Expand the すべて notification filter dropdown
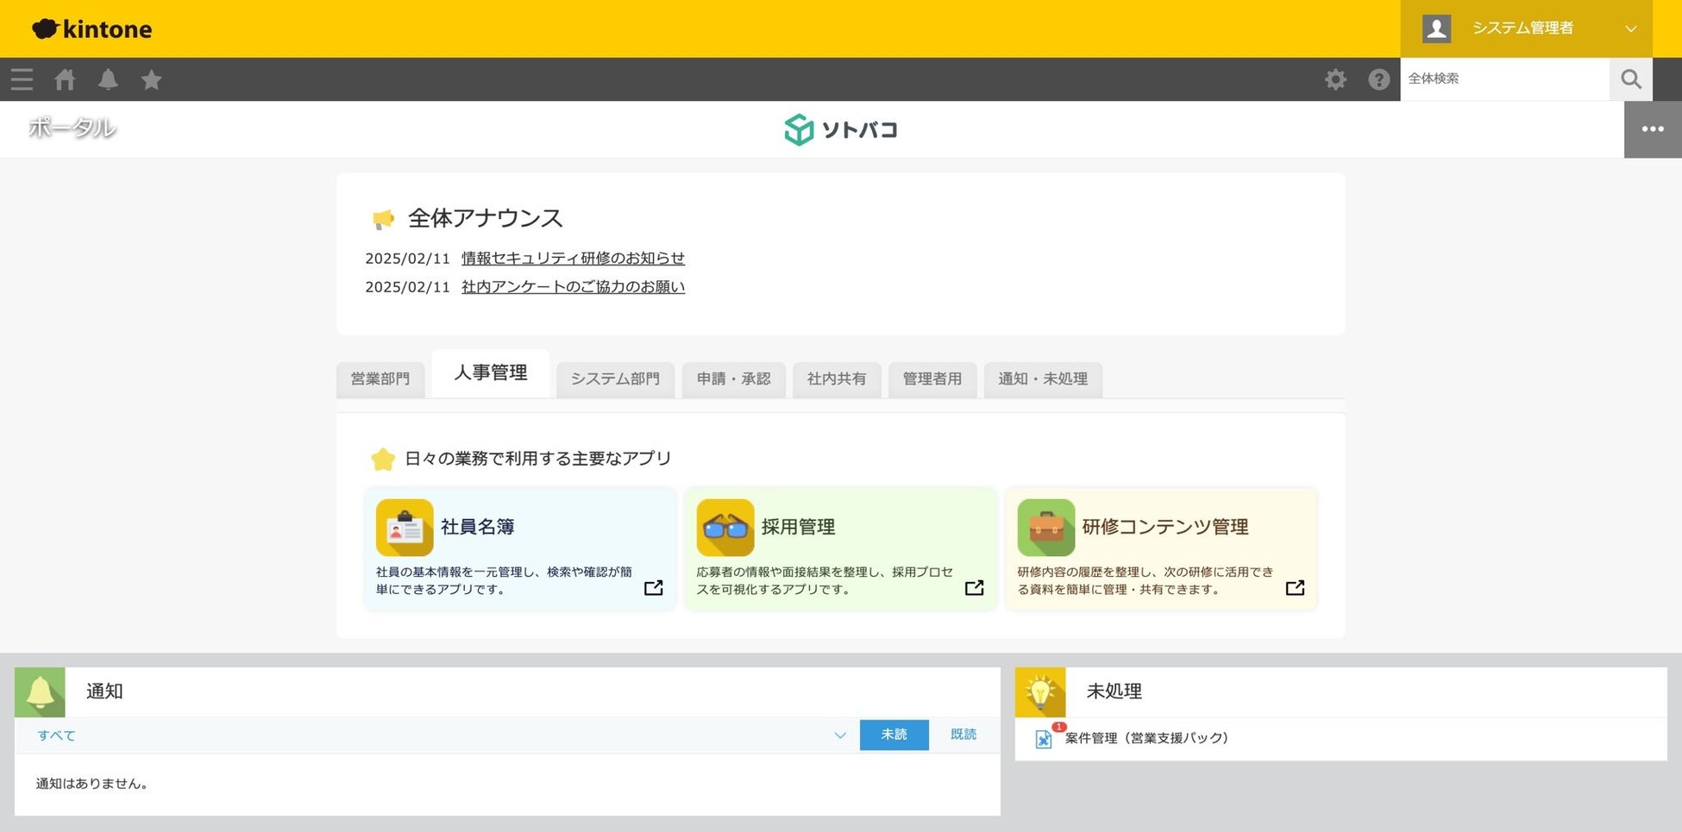 (x=839, y=735)
